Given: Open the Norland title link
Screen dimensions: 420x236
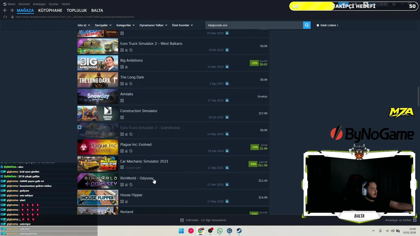Looking at the screenshot, I should pyautogui.click(x=127, y=212).
